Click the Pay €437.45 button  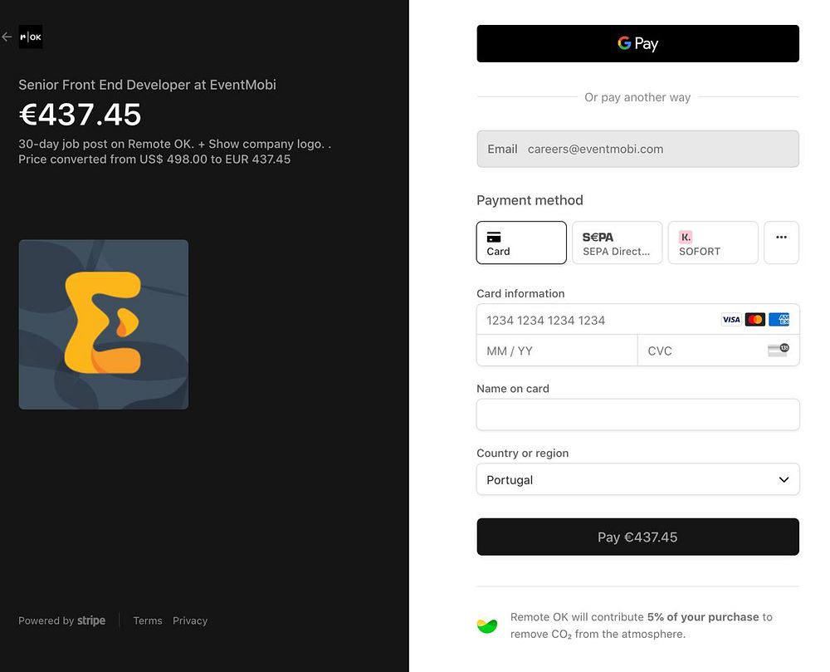pyautogui.click(x=637, y=537)
